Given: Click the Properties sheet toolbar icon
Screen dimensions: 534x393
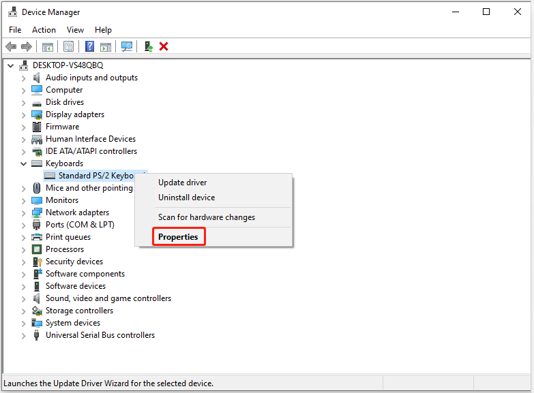Looking at the screenshot, I should 68,46.
